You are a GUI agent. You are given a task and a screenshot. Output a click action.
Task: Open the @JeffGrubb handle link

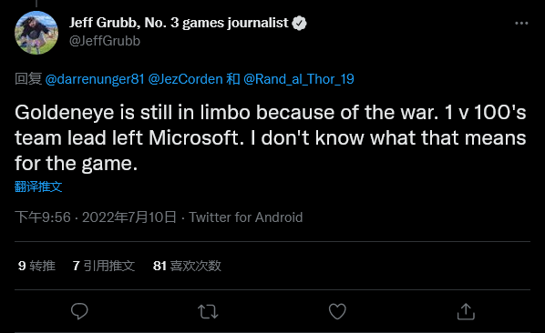(x=105, y=41)
